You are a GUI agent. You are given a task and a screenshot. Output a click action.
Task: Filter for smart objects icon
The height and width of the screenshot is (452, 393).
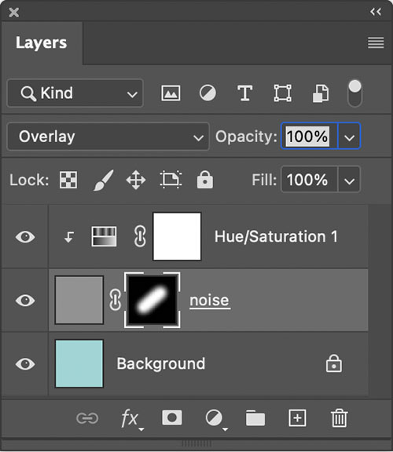(321, 93)
